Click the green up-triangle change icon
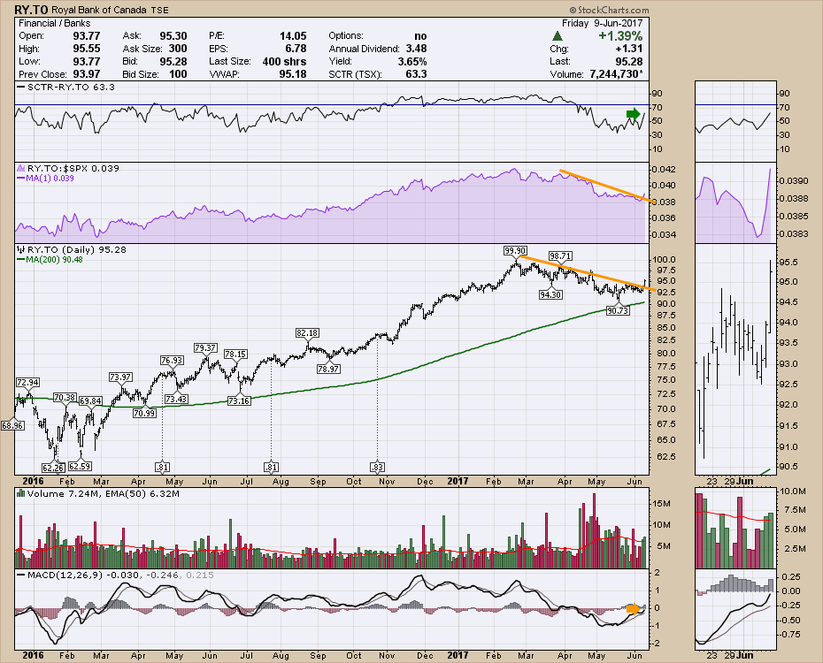This screenshot has height=663, width=823. (x=558, y=36)
